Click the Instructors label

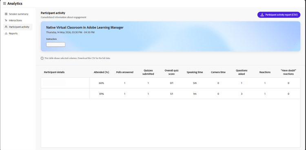[x=51, y=39]
